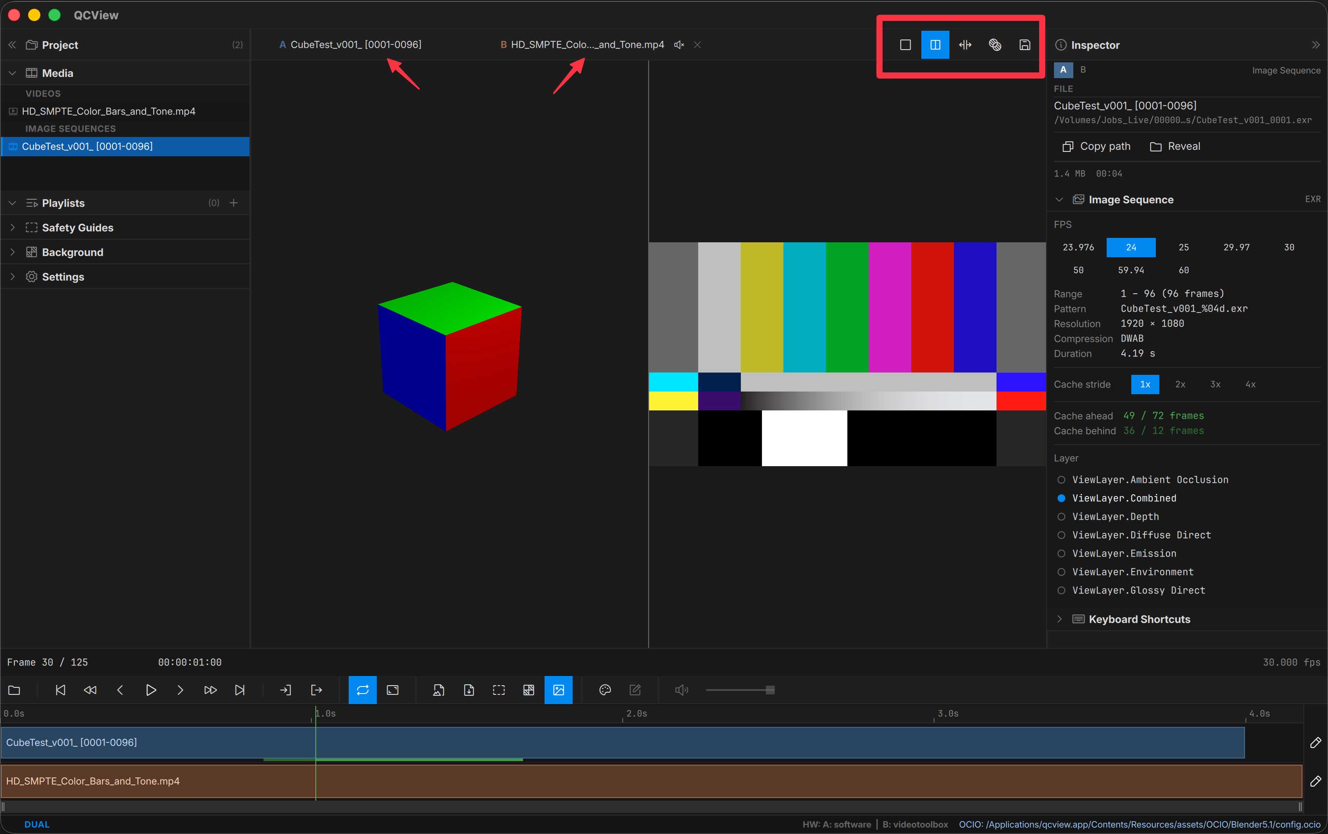
Task: Select viewer tab A CubeTest_v001_
Action: click(x=350, y=45)
